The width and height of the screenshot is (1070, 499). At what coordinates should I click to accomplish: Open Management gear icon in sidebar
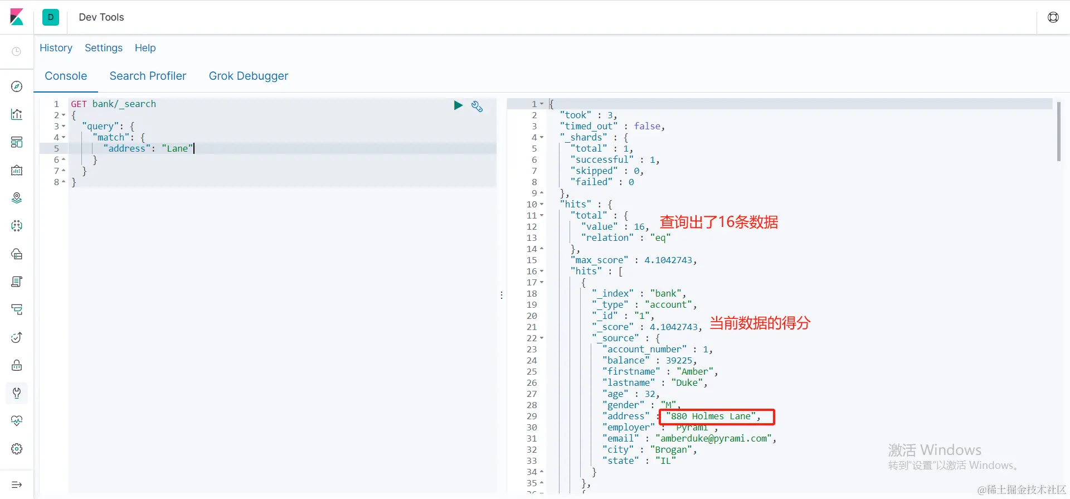pyautogui.click(x=17, y=449)
